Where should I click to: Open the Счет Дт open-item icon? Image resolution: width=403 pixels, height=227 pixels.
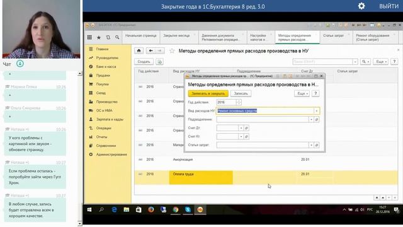[246, 128]
